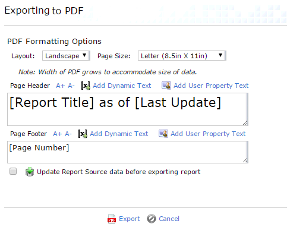
Task: Increase Page Footer font size with A+
Action: (x=58, y=134)
